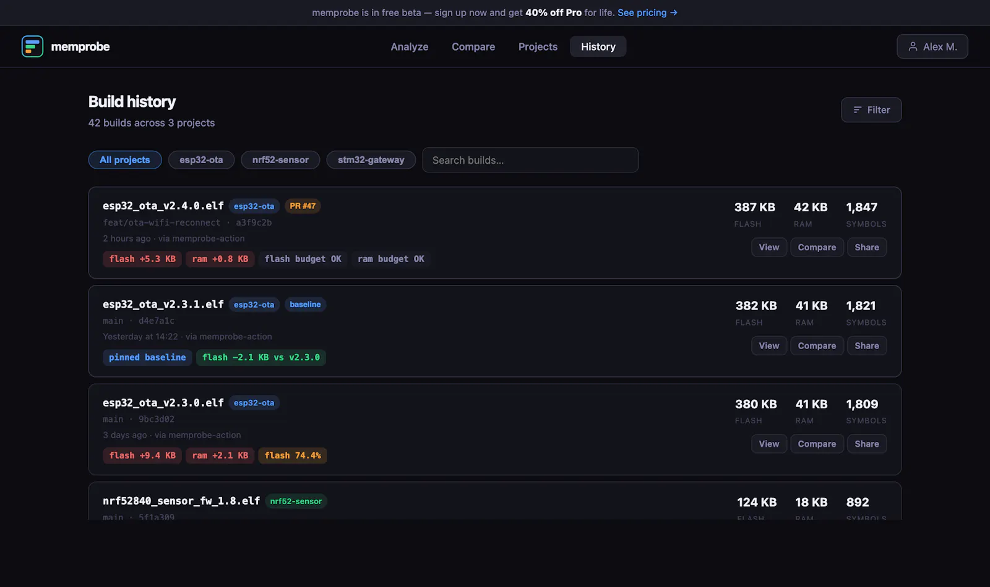Click the flash −2.1 KB vs v2.3.0 badge
990x587 pixels.
(261, 357)
